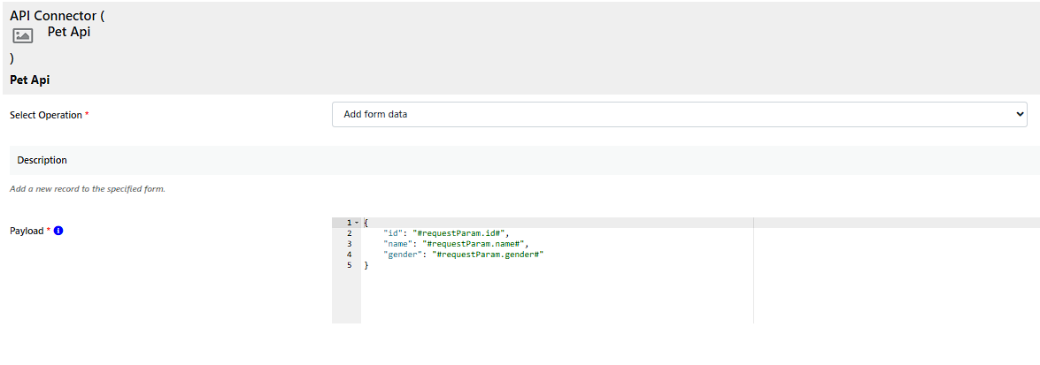Click the Payload info icon

click(x=58, y=231)
